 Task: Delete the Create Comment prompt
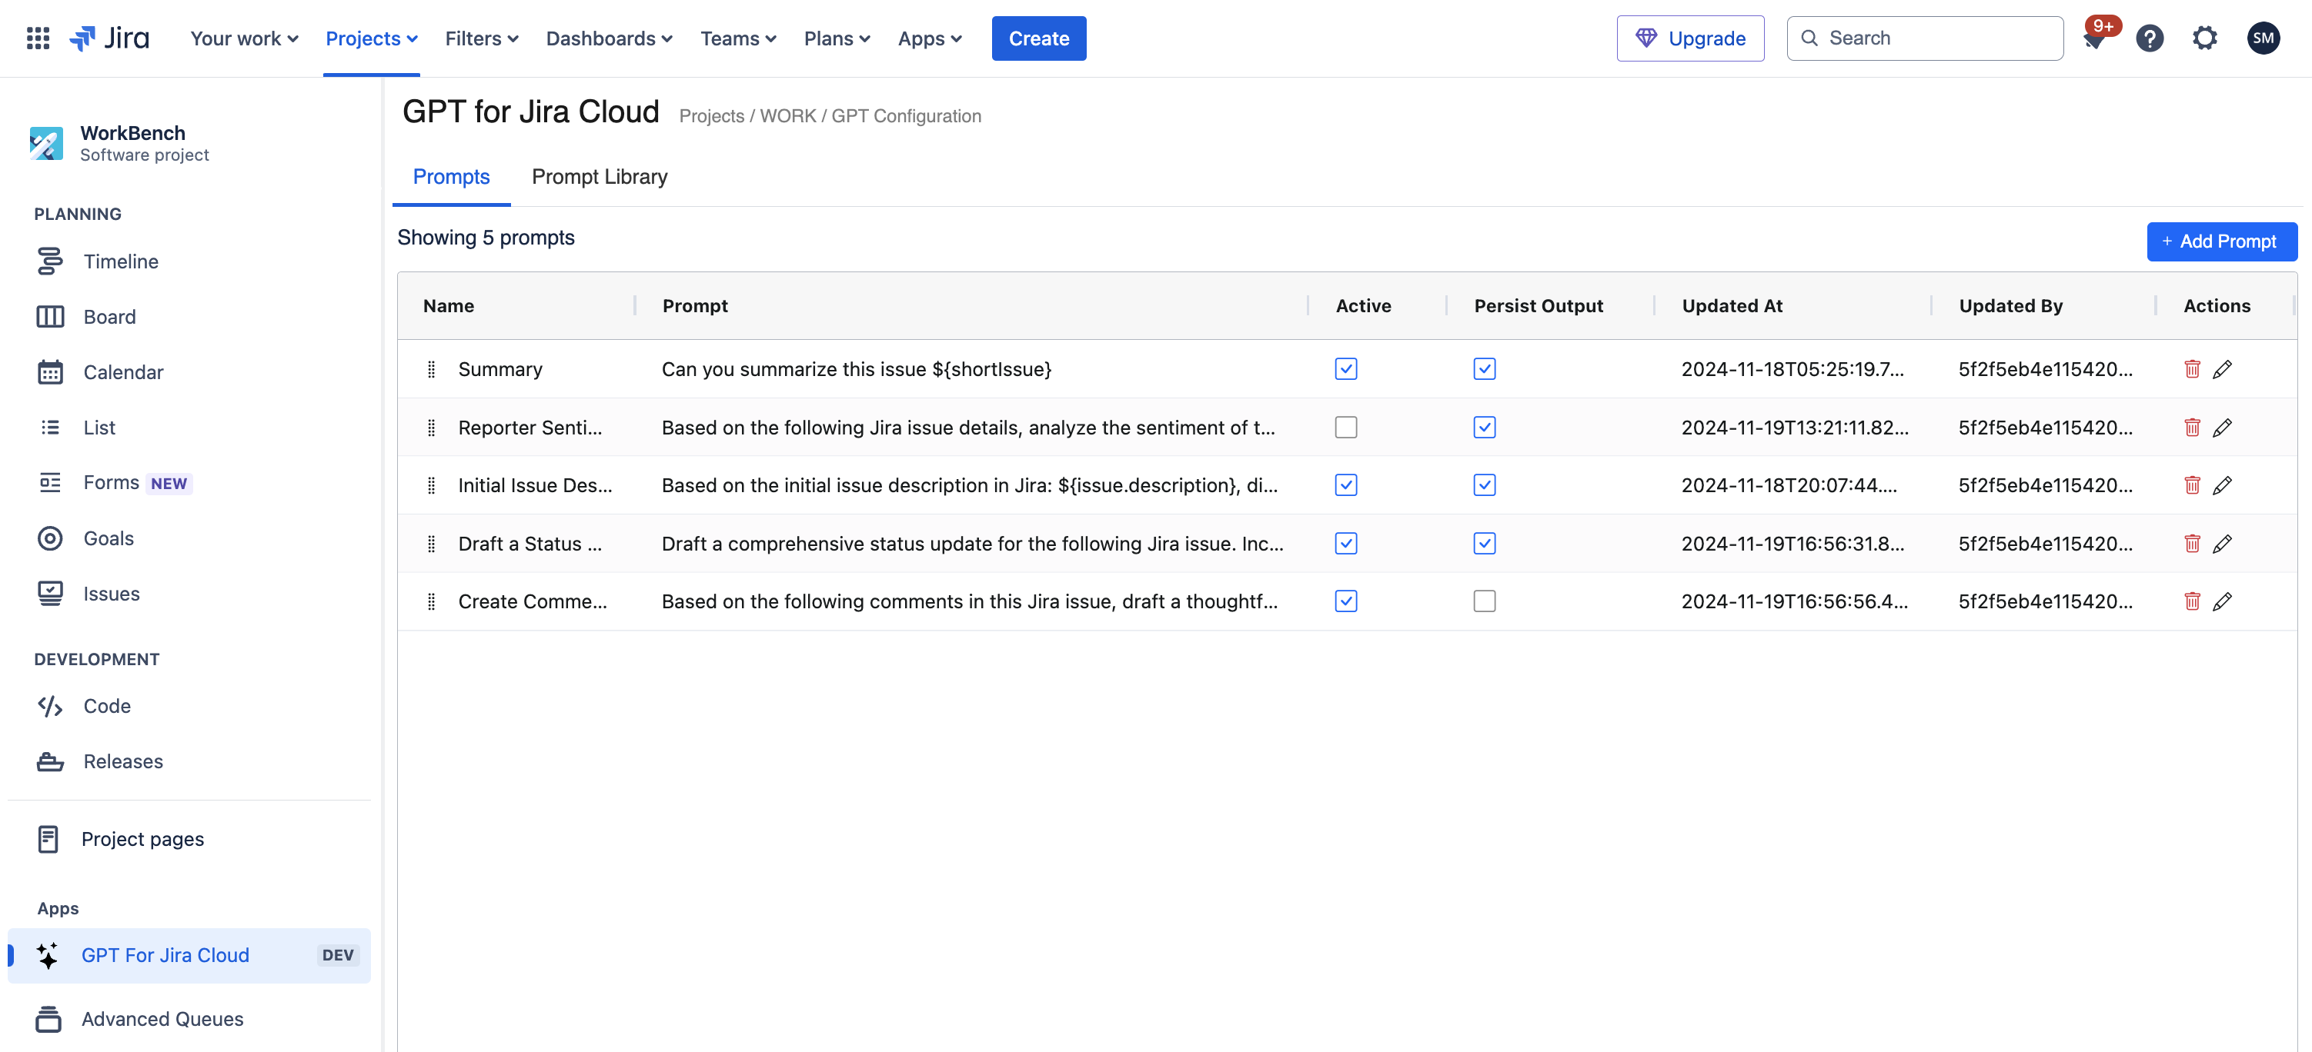click(2191, 601)
